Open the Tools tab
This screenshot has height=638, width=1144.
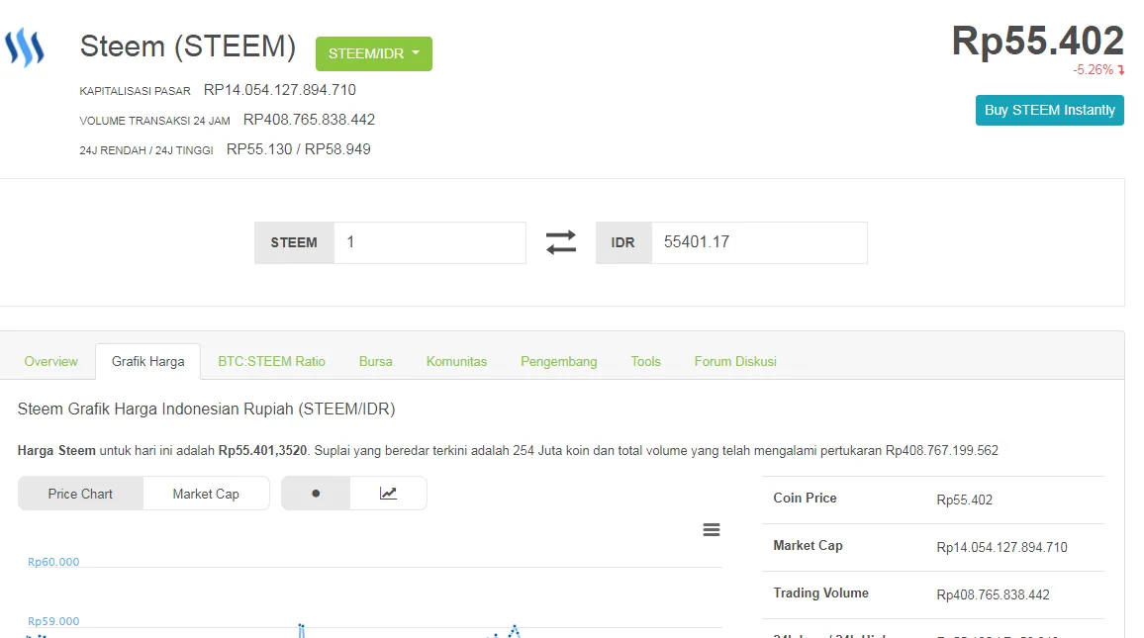(645, 362)
